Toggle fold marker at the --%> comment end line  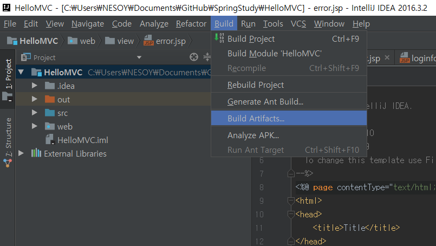[291, 173]
